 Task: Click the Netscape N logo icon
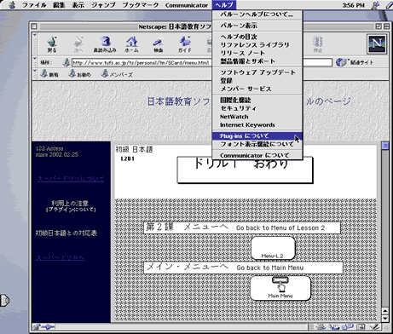point(377,43)
